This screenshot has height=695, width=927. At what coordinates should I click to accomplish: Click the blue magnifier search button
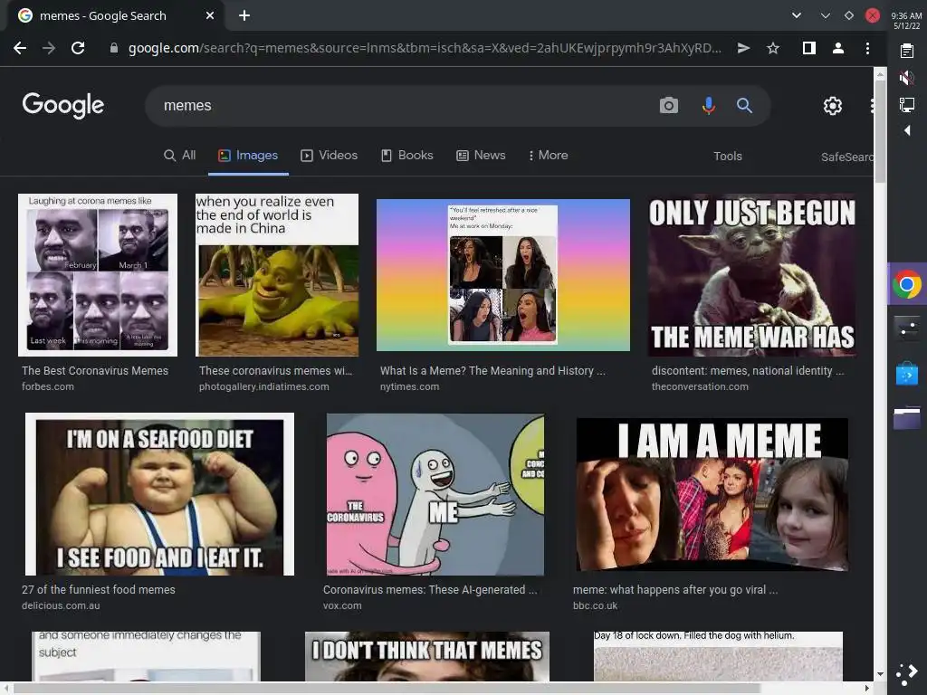744,106
